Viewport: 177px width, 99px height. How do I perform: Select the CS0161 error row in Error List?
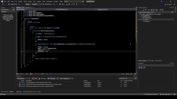click(x=77, y=82)
